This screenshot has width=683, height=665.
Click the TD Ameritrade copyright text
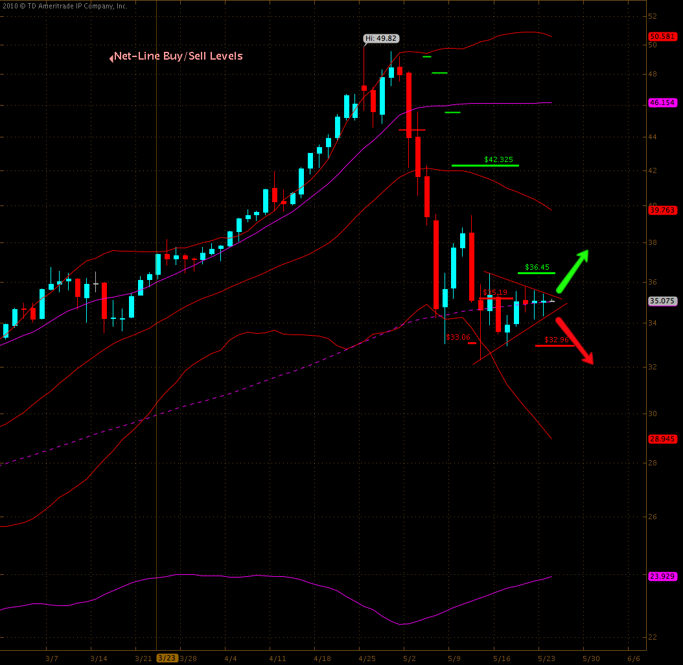point(64,6)
